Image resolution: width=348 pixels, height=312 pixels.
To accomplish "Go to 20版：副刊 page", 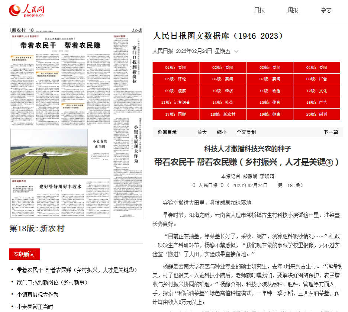I will point(316,114).
